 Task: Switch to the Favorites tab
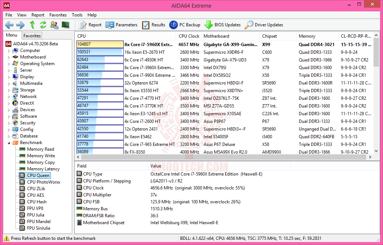(x=32, y=35)
